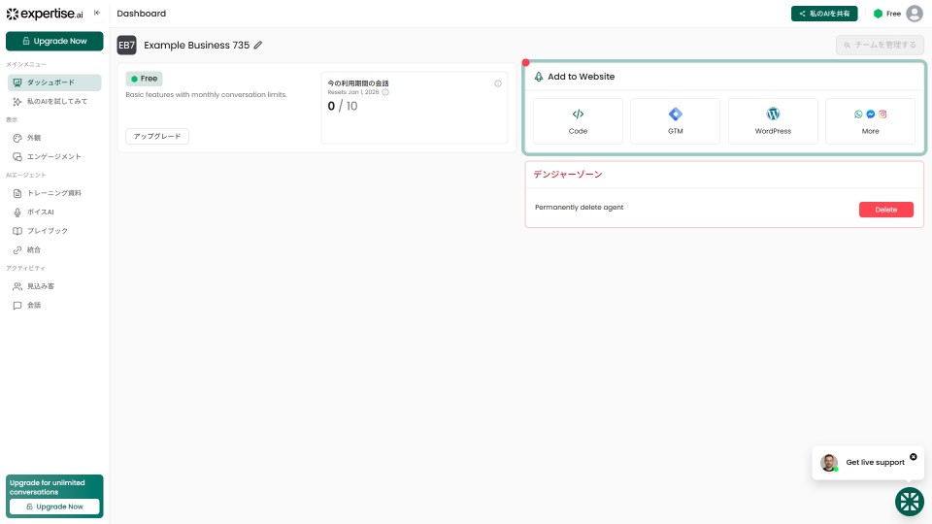Open ボイスAI from the sidebar
The height and width of the screenshot is (524, 932).
click(41, 212)
